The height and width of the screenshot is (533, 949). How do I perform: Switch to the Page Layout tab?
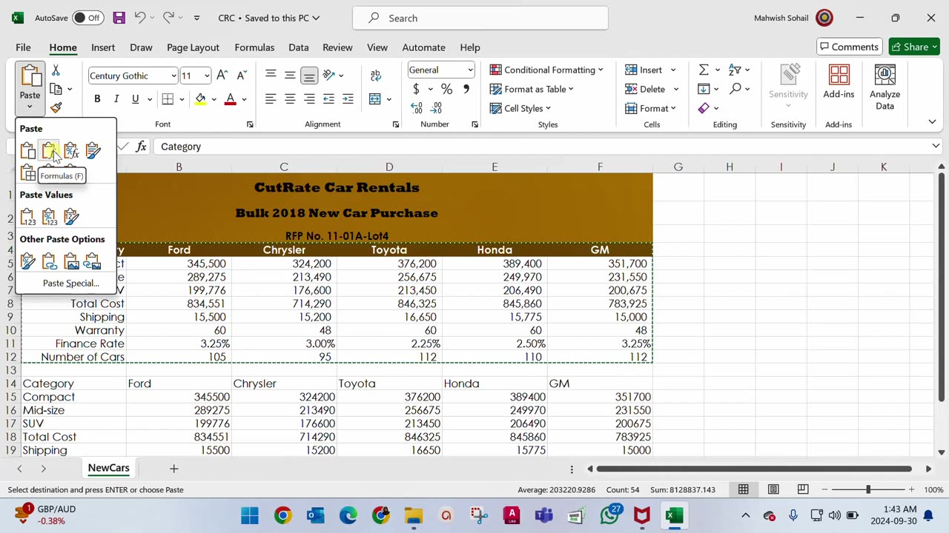[x=193, y=47]
